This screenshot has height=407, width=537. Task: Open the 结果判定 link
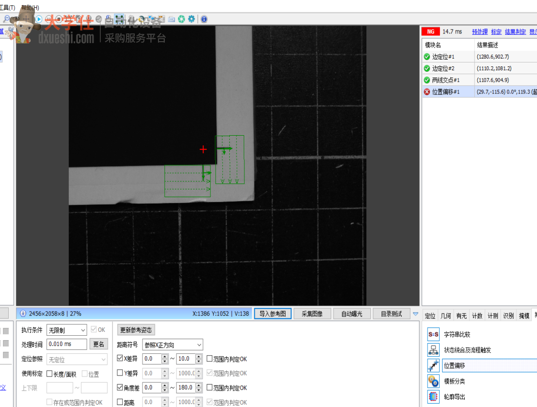coord(515,32)
